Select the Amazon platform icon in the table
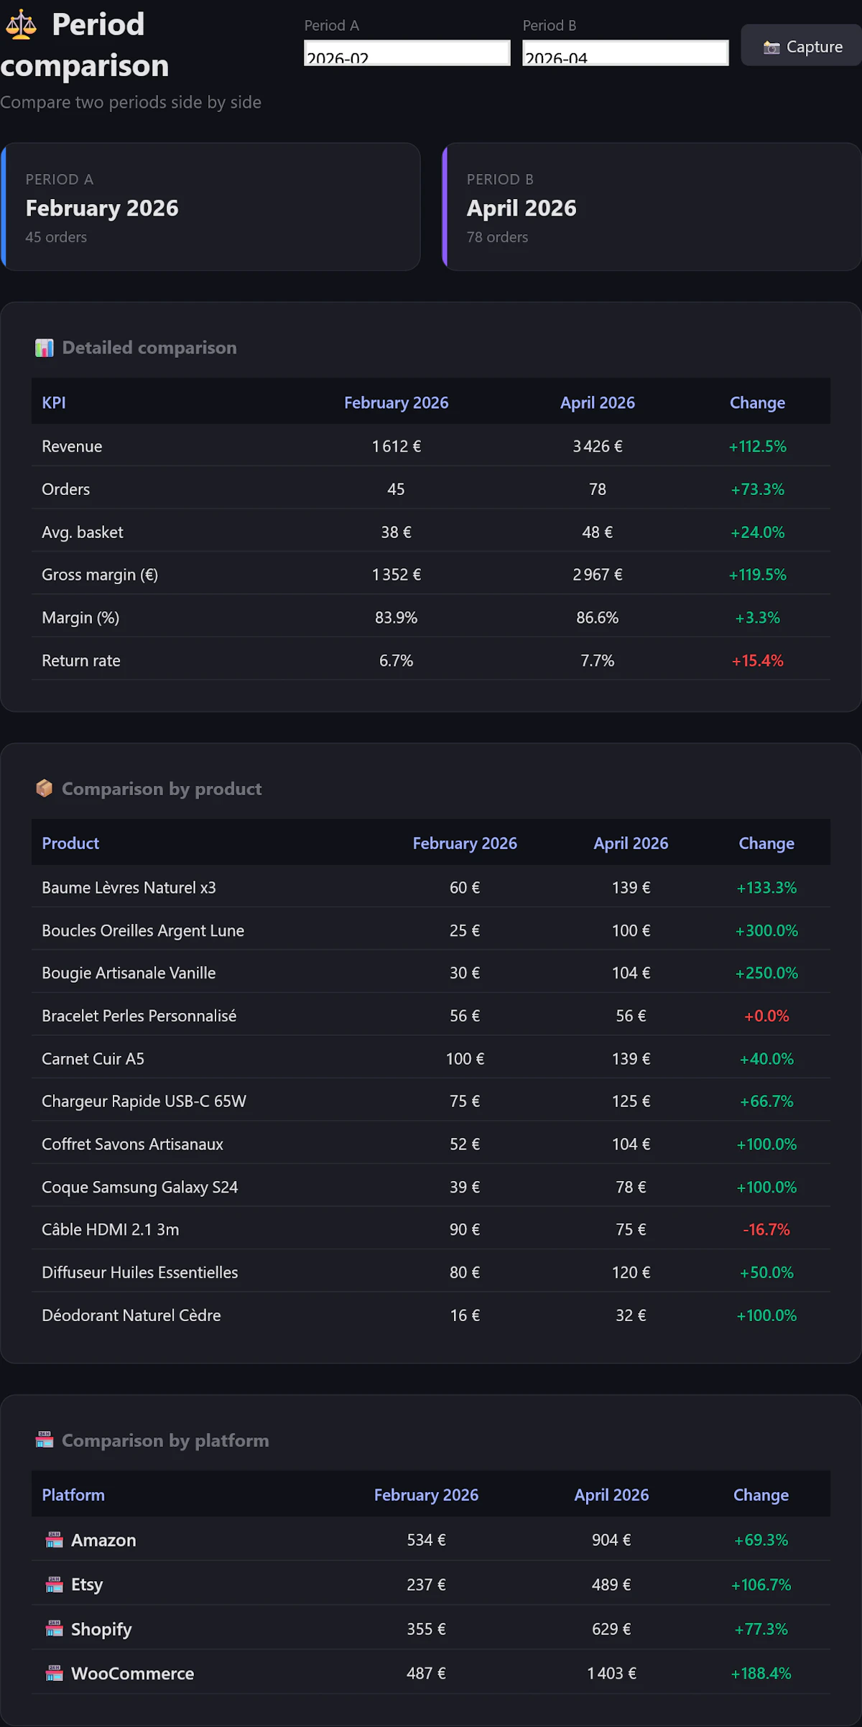Image resolution: width=862 pixels, height=1727 pixels. pyautogui.click(x=54, y=1540)
